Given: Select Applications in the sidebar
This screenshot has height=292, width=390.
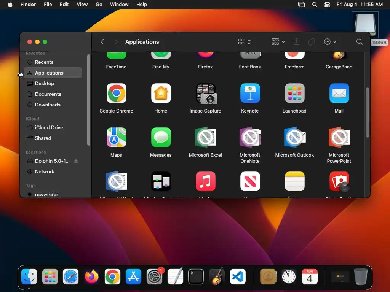Looking at the screenshot, I should [53, 73].
